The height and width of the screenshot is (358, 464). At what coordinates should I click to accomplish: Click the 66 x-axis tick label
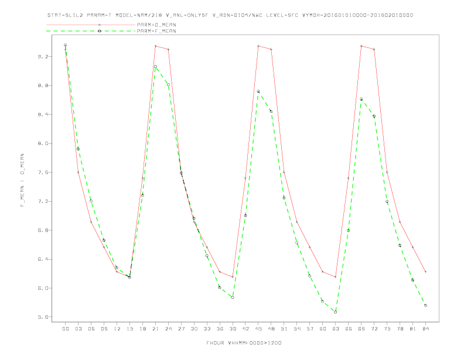tap(349, 329)
